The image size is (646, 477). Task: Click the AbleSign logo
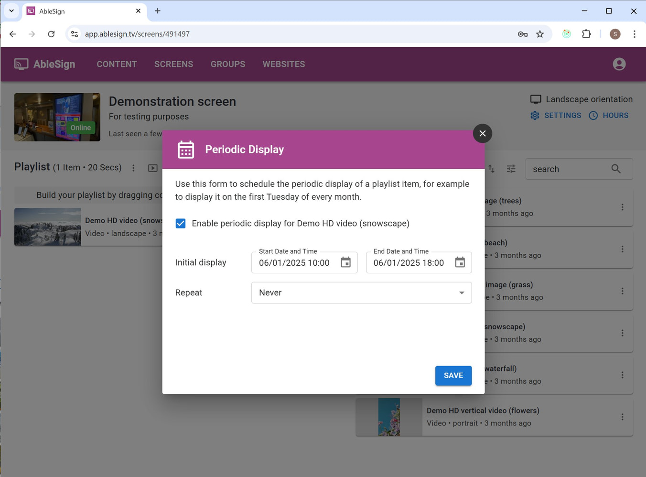click(x=45, y=64)
